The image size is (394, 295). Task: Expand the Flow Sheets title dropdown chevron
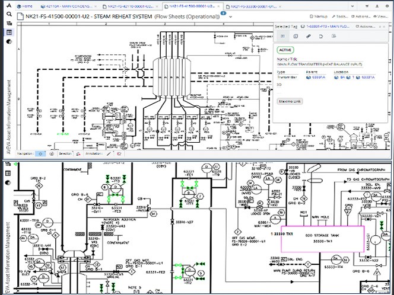(x=231, y=17)
